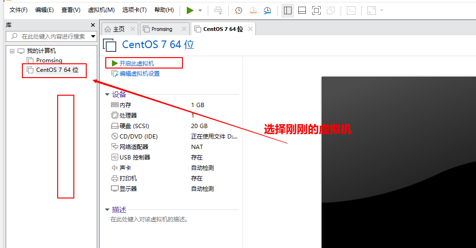Open the library search dropdown arrow
Screen dimensions: 476x248
(x=93, y=36)
